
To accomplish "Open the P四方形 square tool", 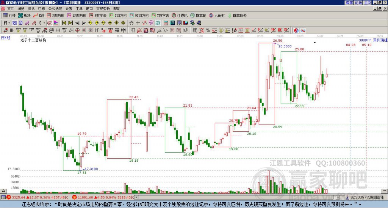I will [x=56, y=15].
